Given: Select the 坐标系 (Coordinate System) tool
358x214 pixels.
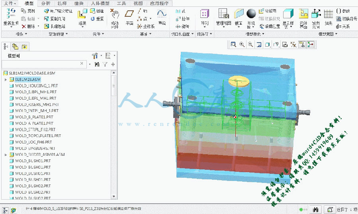Looking at the screenshot, I should pos(146,26).
